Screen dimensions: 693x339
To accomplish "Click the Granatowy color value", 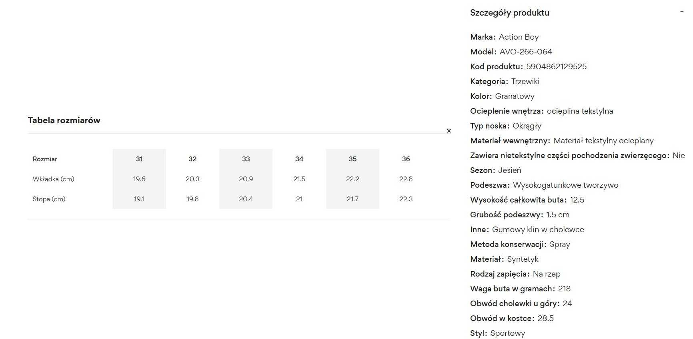I will point(515,96).
